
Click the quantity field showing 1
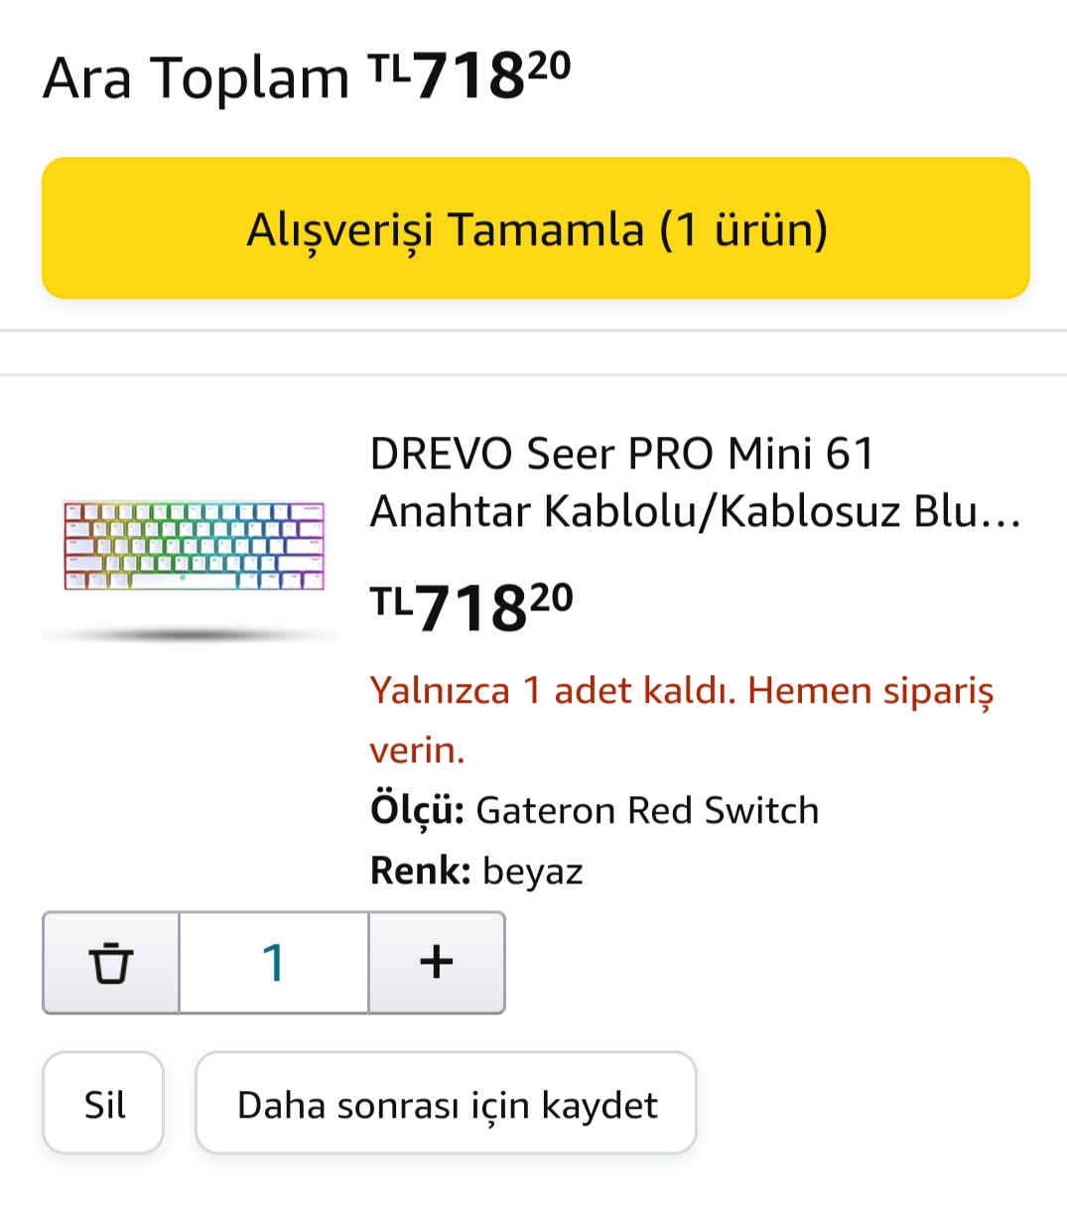pyautogui.click(x=274, y=963)
